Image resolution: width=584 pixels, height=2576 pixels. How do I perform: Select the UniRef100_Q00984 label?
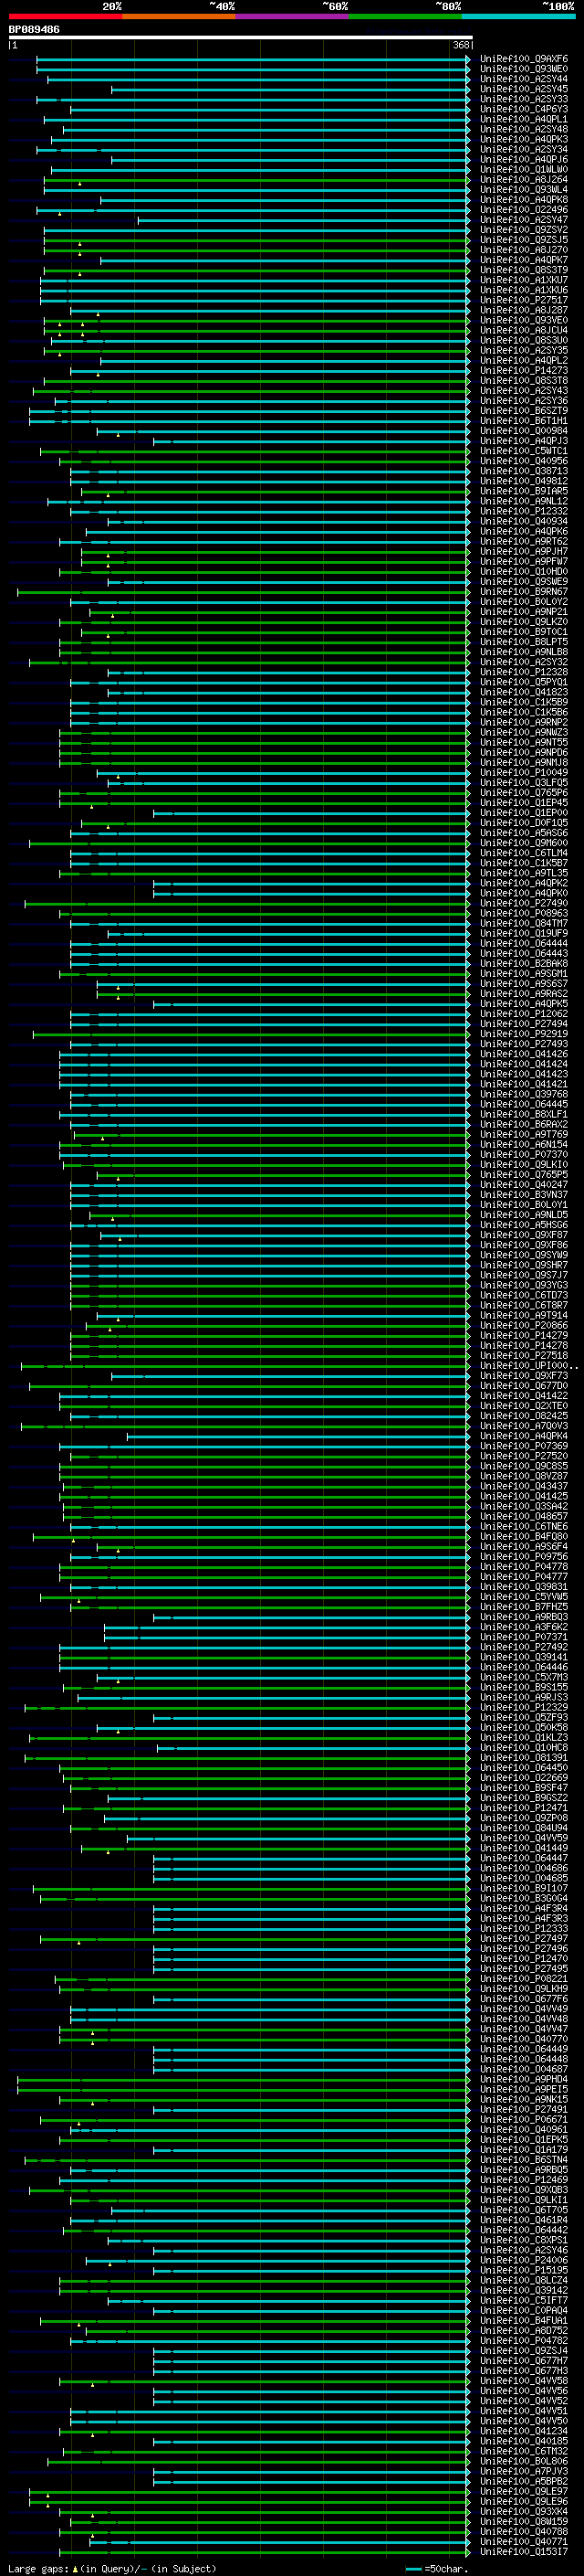point(524,431)
